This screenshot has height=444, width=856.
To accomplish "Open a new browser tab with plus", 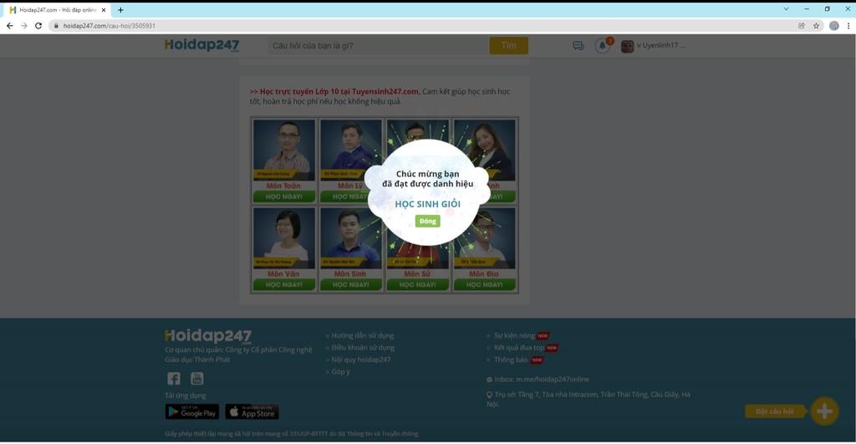I will (120, 10).
